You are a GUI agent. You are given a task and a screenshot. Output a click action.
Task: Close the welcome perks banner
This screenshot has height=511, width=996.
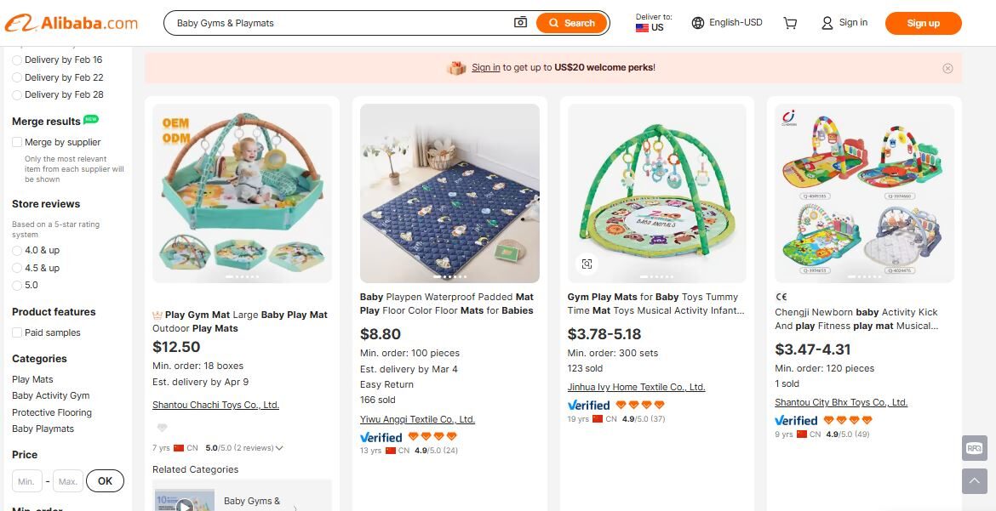click(x=947, y=68)
